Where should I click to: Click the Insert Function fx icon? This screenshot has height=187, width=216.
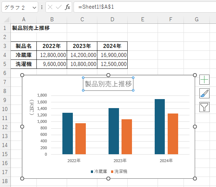point(67,7)
